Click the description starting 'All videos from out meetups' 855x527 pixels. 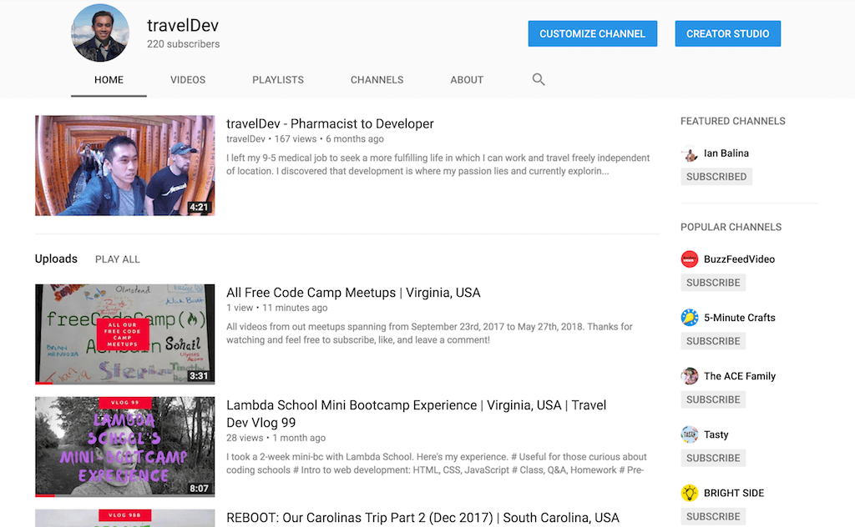coord(429,334)
